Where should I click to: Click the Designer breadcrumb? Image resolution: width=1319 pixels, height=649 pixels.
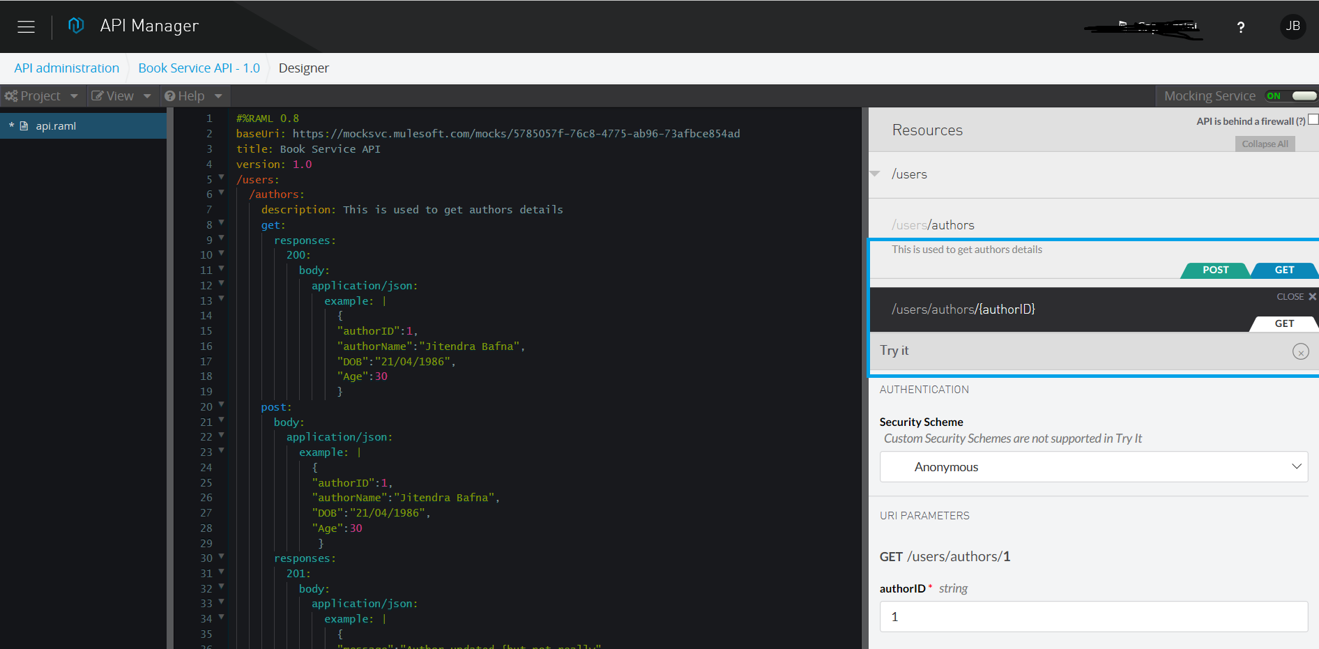point(303,68)
